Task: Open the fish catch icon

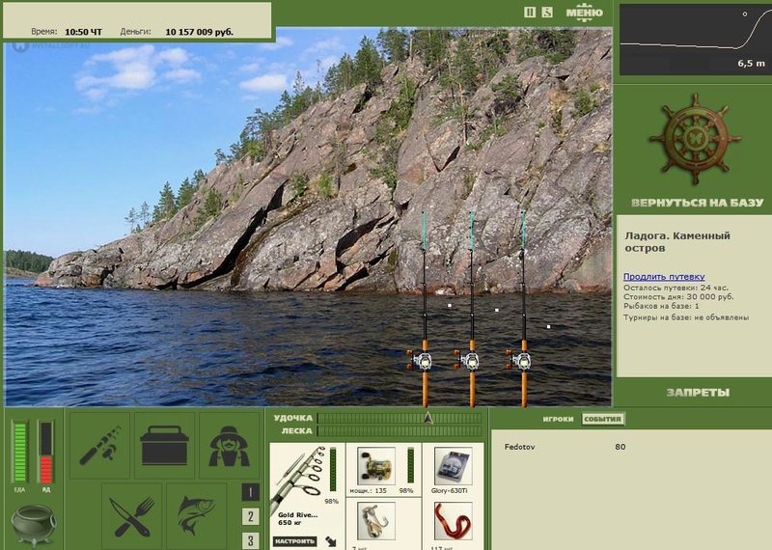Action: coord(197,516)
